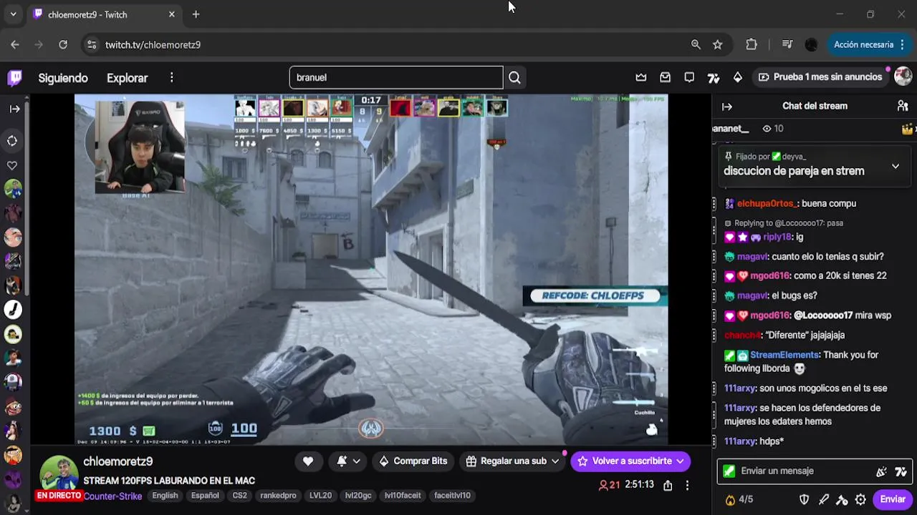Open the Prime Loot crown icon
Viewport: 917px width, 515px height.
tap(641, 77)
